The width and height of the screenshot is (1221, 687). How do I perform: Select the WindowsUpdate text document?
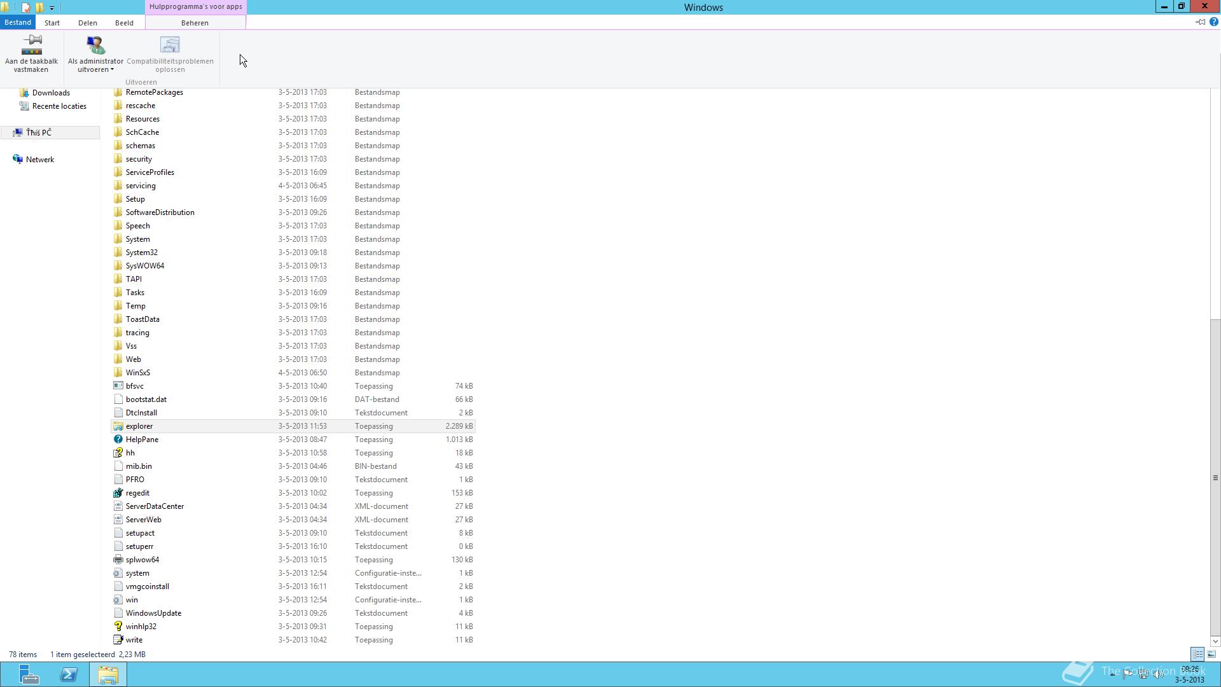pos(293,613)
